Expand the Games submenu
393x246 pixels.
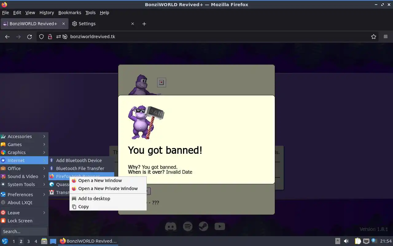coord(24,145)
